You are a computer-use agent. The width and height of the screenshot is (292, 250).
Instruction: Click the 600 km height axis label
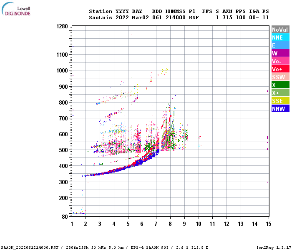[x=63, y=134]
